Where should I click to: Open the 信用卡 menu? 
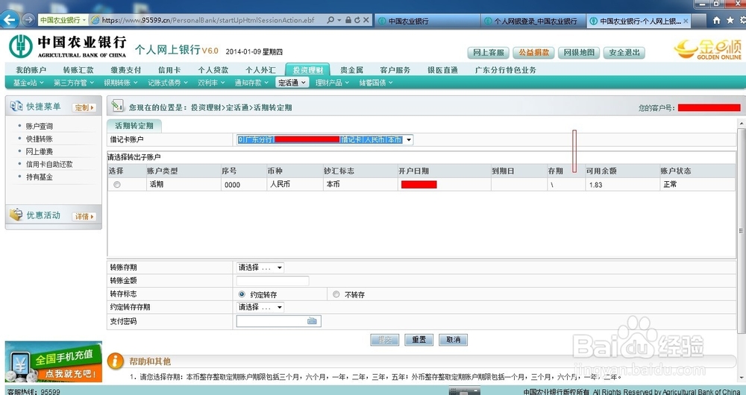click(x=169, y=70)
